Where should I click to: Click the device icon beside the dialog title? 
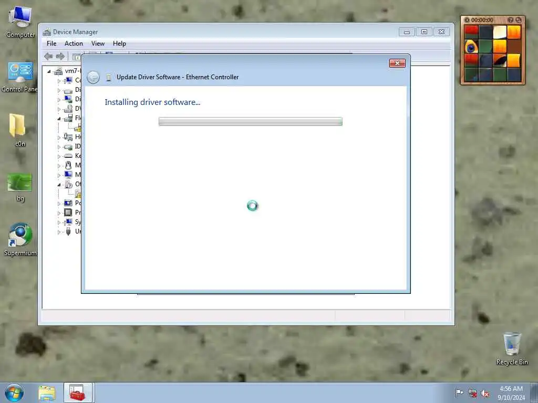[108, 78]
